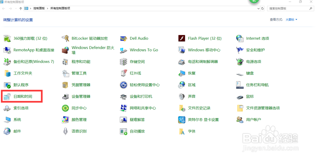Open 用户帐户 people icon

[240, 120]
